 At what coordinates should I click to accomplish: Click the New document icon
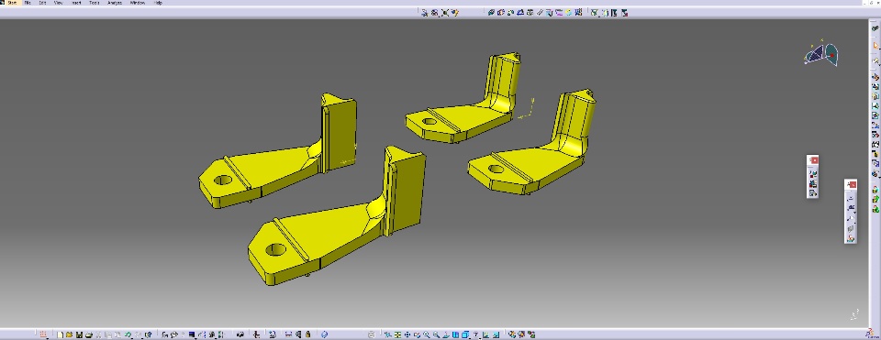point(60,335)
